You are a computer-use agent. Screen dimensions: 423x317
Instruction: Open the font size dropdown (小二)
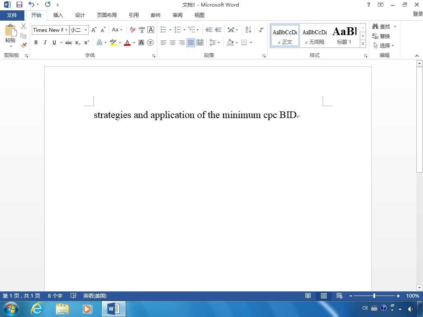pos(86,30)
